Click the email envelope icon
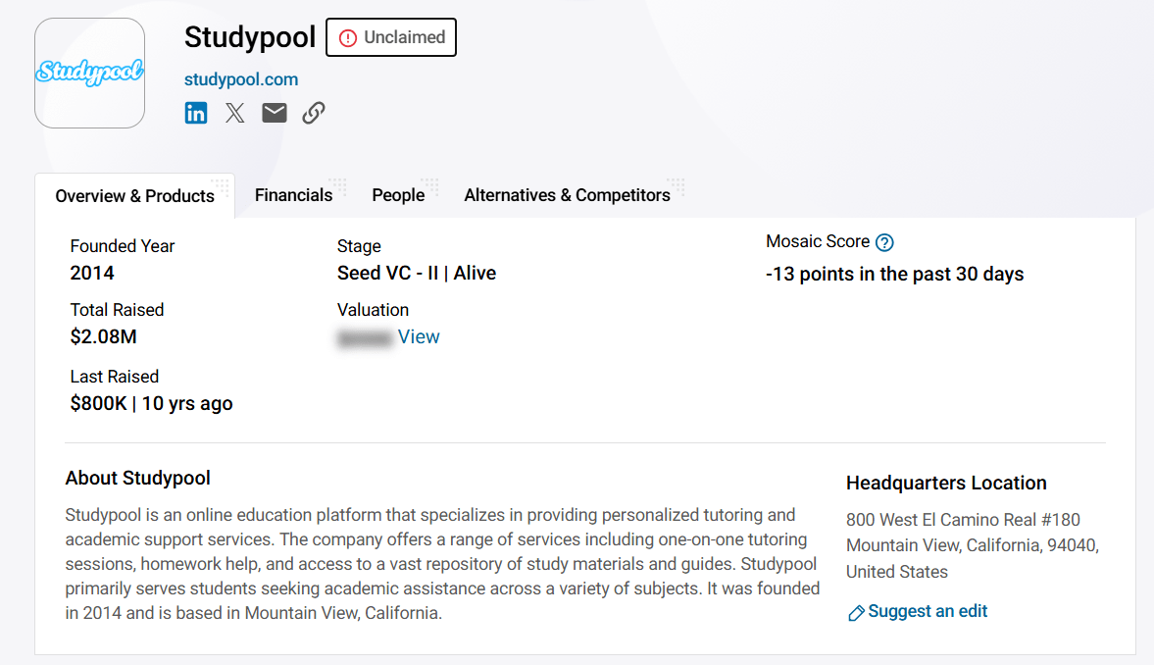1154x665 pixels. click(275, 113)
